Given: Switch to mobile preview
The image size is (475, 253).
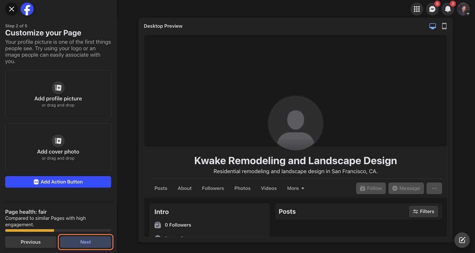Looking at the screenshot, I should point(444,26).
